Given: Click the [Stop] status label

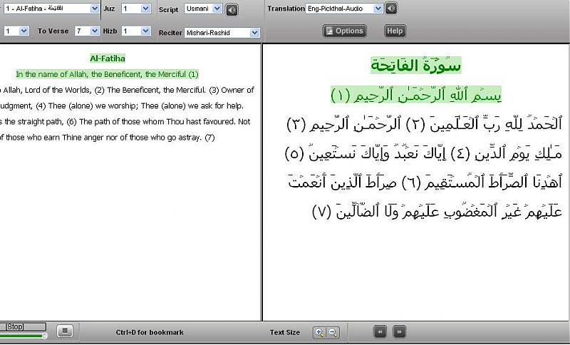Looking at the screenshot, I should coord(15,326).
